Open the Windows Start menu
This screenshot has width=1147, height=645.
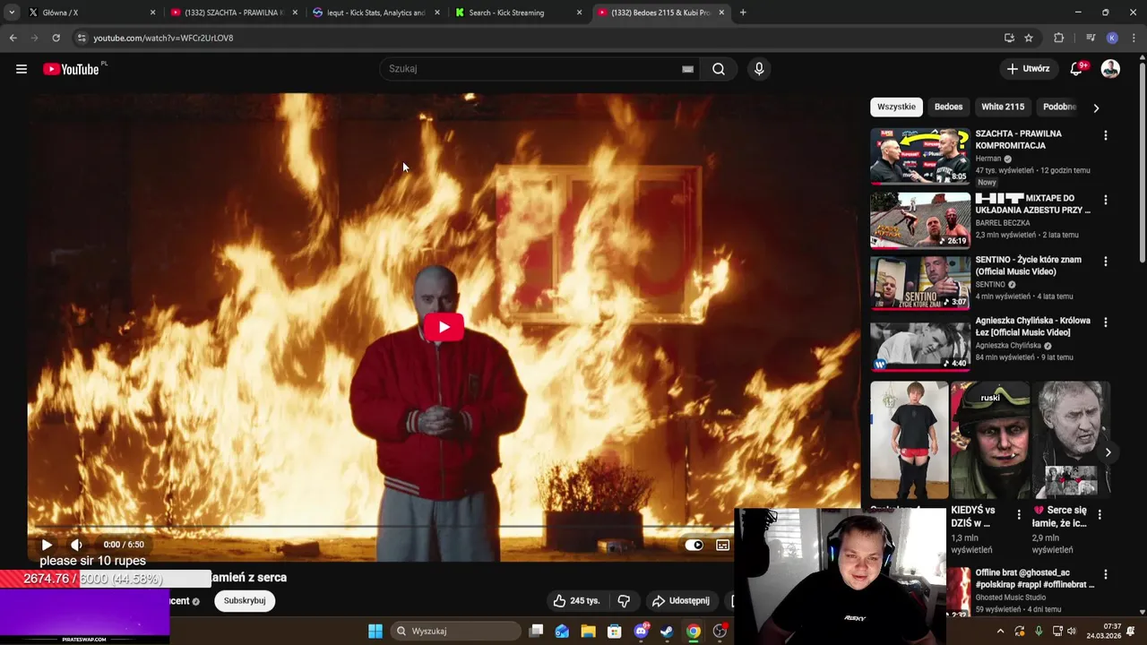point(375,631)
